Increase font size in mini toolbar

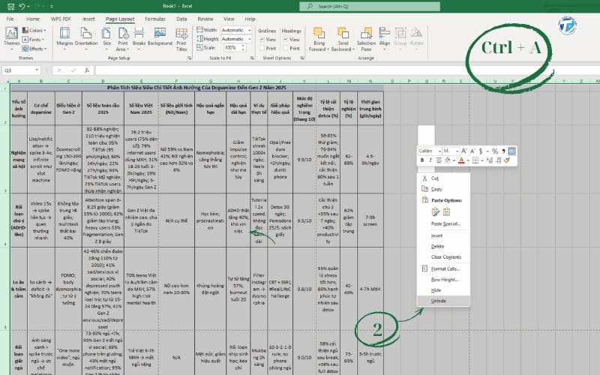click(x=464, y=151)
